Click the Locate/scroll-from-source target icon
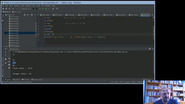The image size is (185, 104). (25, 15)
